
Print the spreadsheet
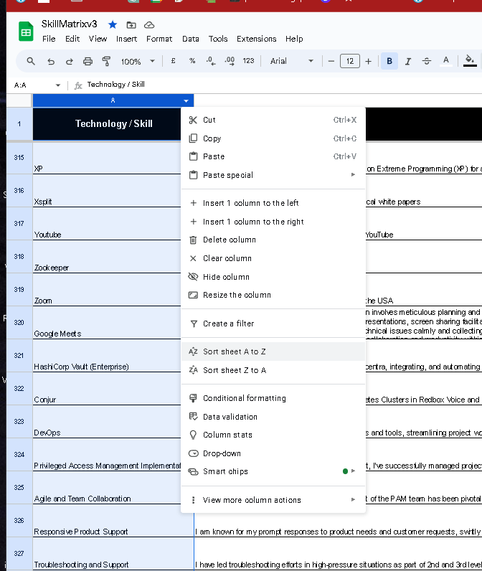[x=88, y=61]
